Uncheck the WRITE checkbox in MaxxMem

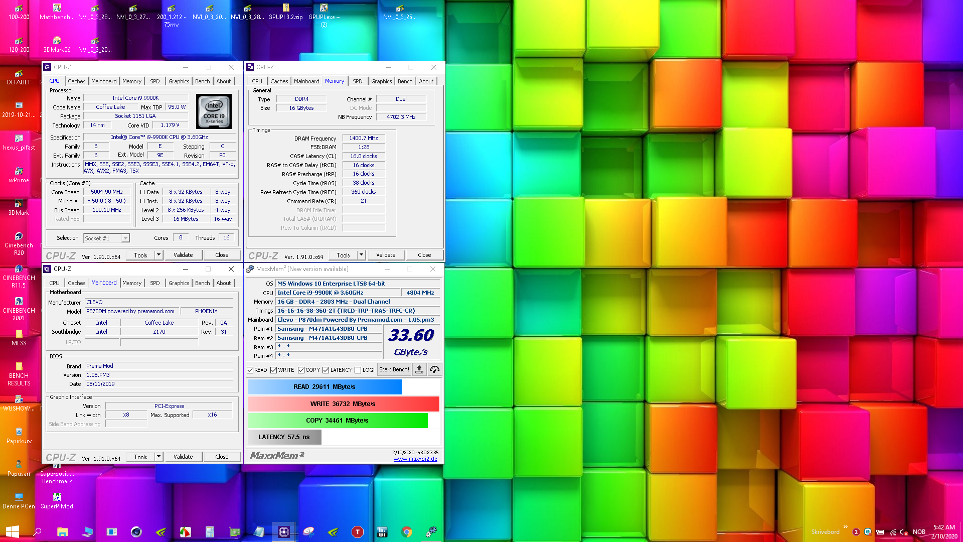pos(273,370)
